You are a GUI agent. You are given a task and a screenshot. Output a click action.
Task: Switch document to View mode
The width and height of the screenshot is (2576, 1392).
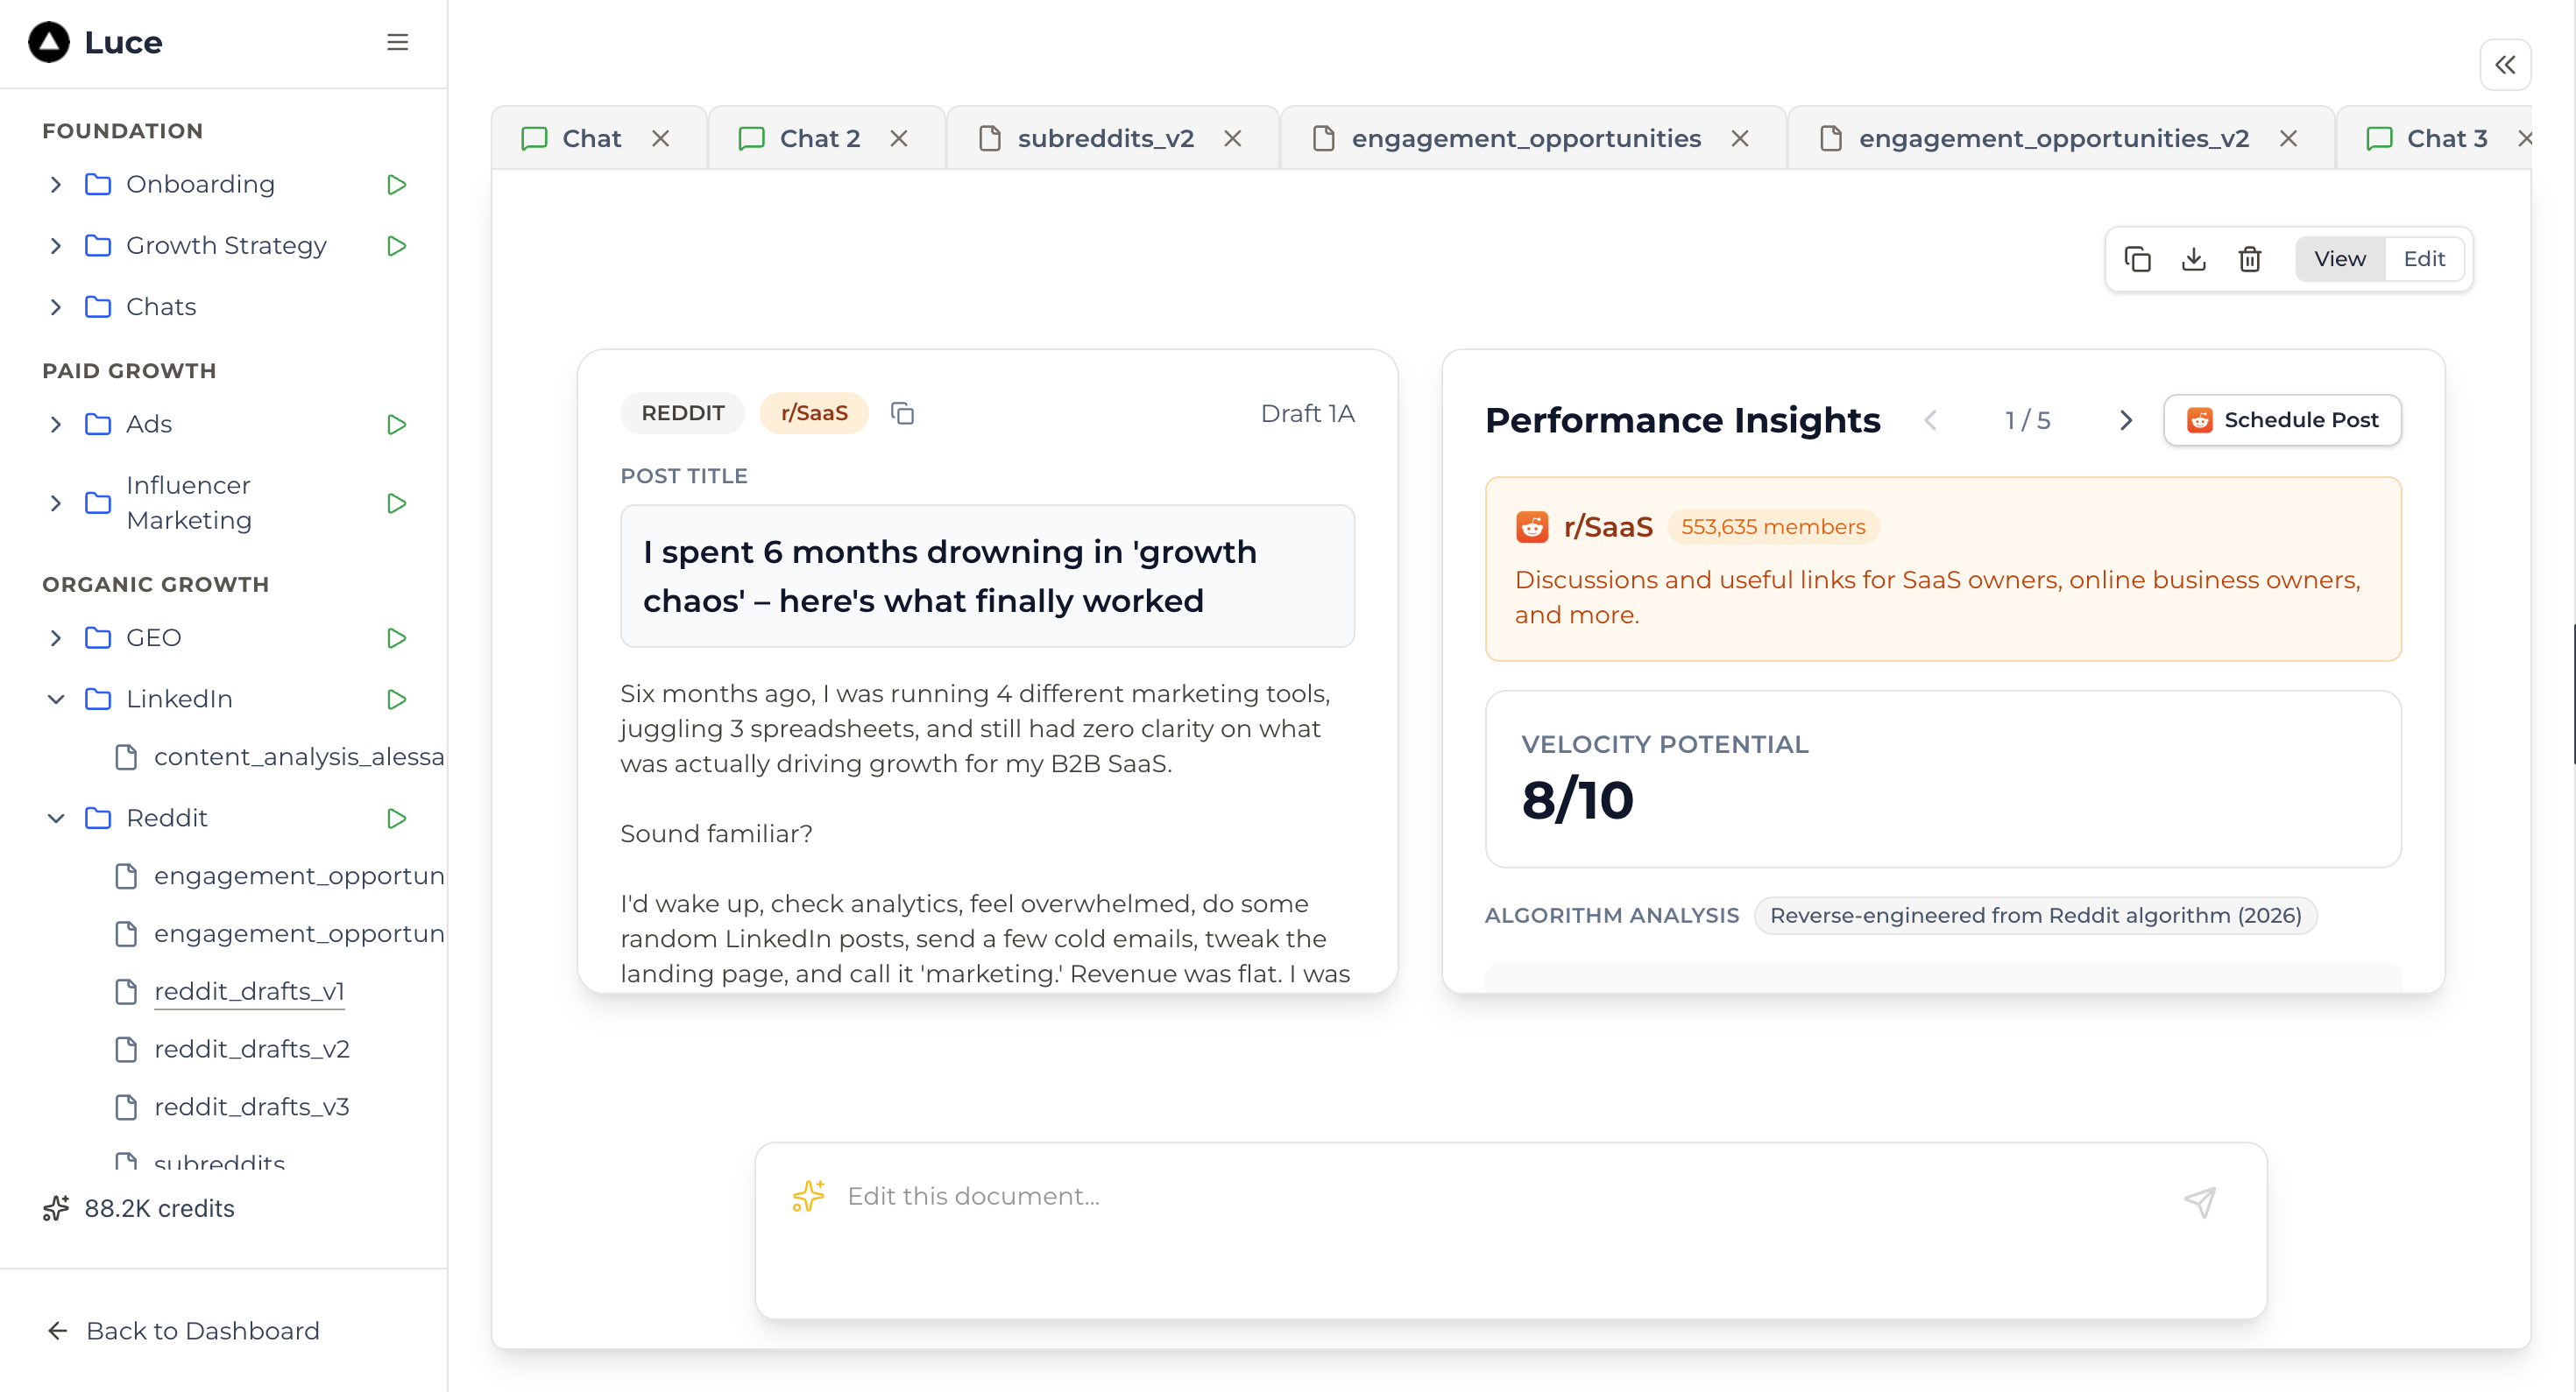tap(2339, 259)
